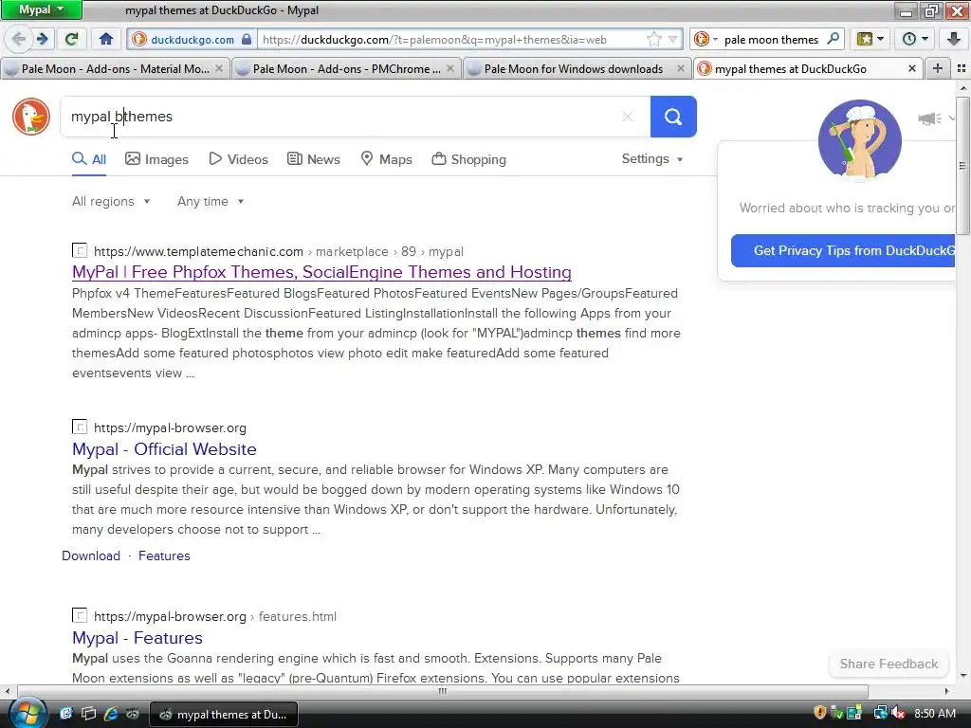Open the downloads arrow button
The width and height of the screenshot is (971, 728).
[x=954, y=39]
